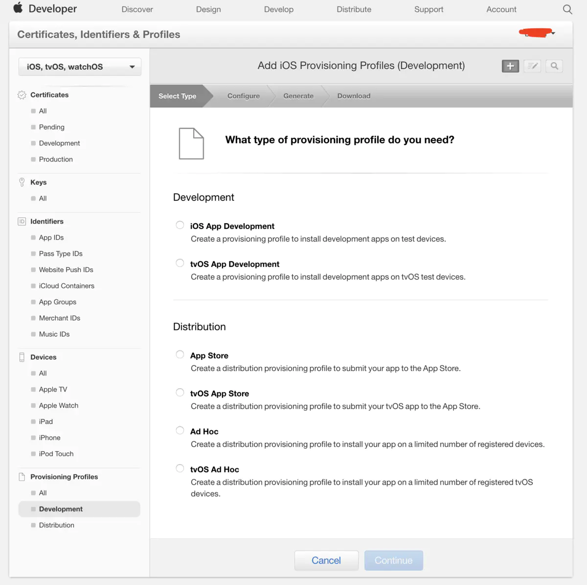Select tvOS App Development radio button
Viewport: 587px width, 585px height.
point(180,263)
